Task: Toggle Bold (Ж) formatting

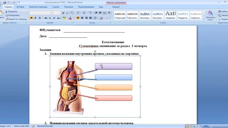Action: point(31,18)
